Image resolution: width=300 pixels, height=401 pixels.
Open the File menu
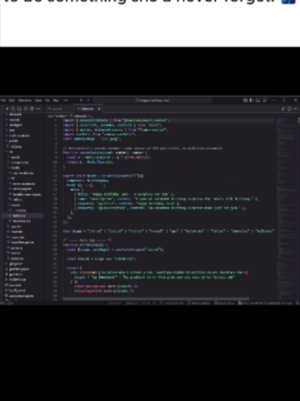pyautogui.click(x=3, y=100)
